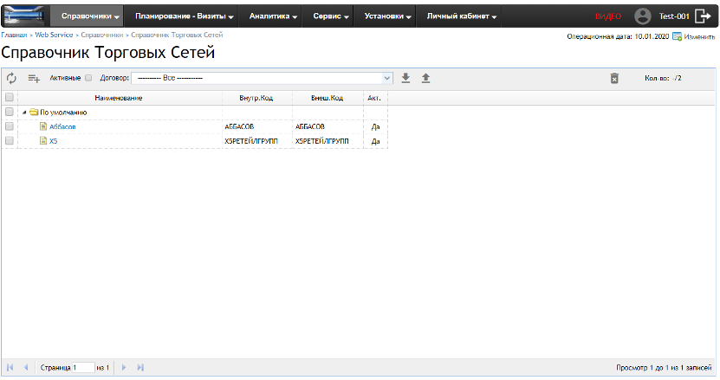Click the logout icon next to Test-001

(703, 16)
